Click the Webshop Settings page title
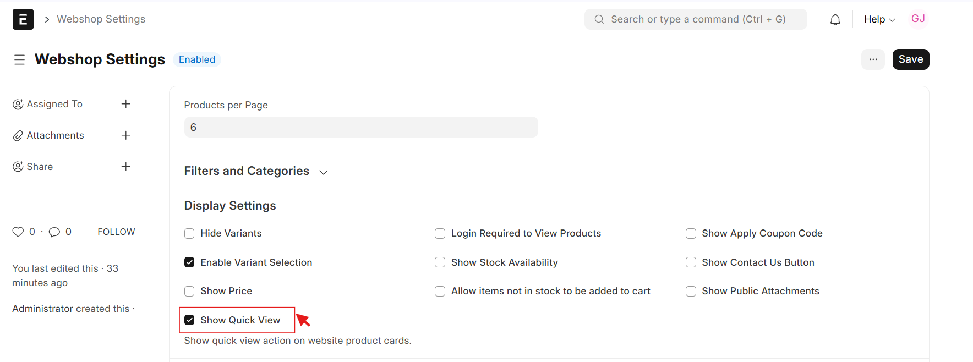973x362 pixels. pyautogui.click(x=100, y=59)
